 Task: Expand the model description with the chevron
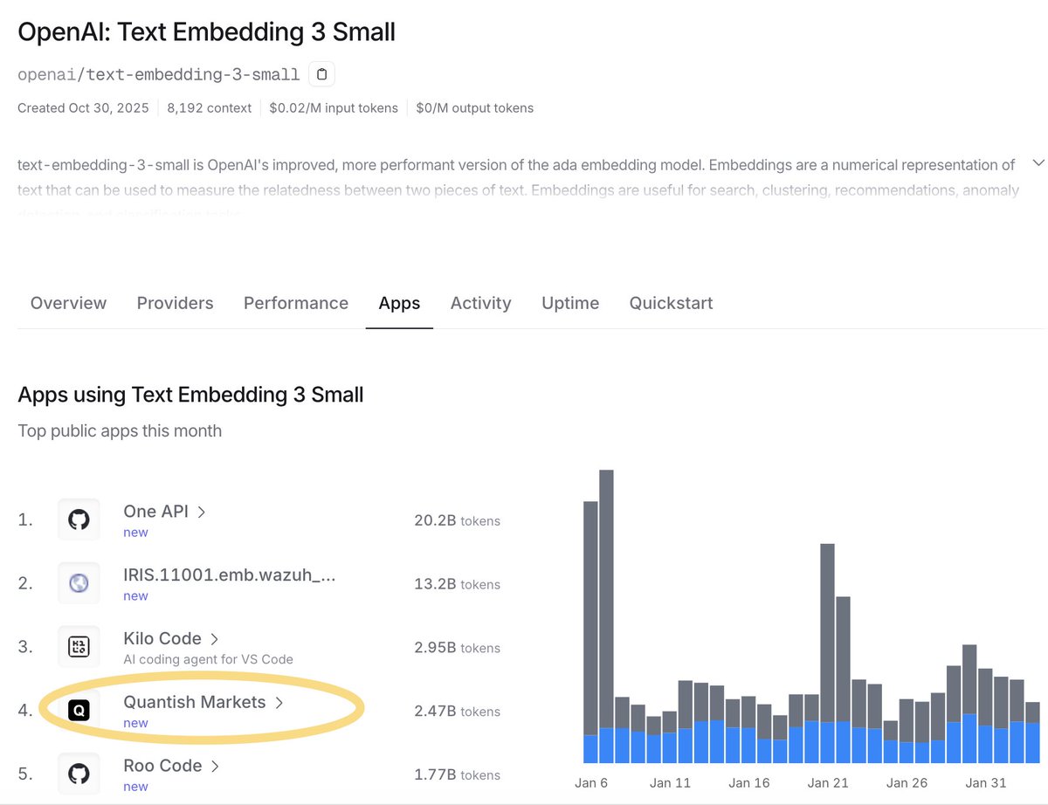point(1038,163)
